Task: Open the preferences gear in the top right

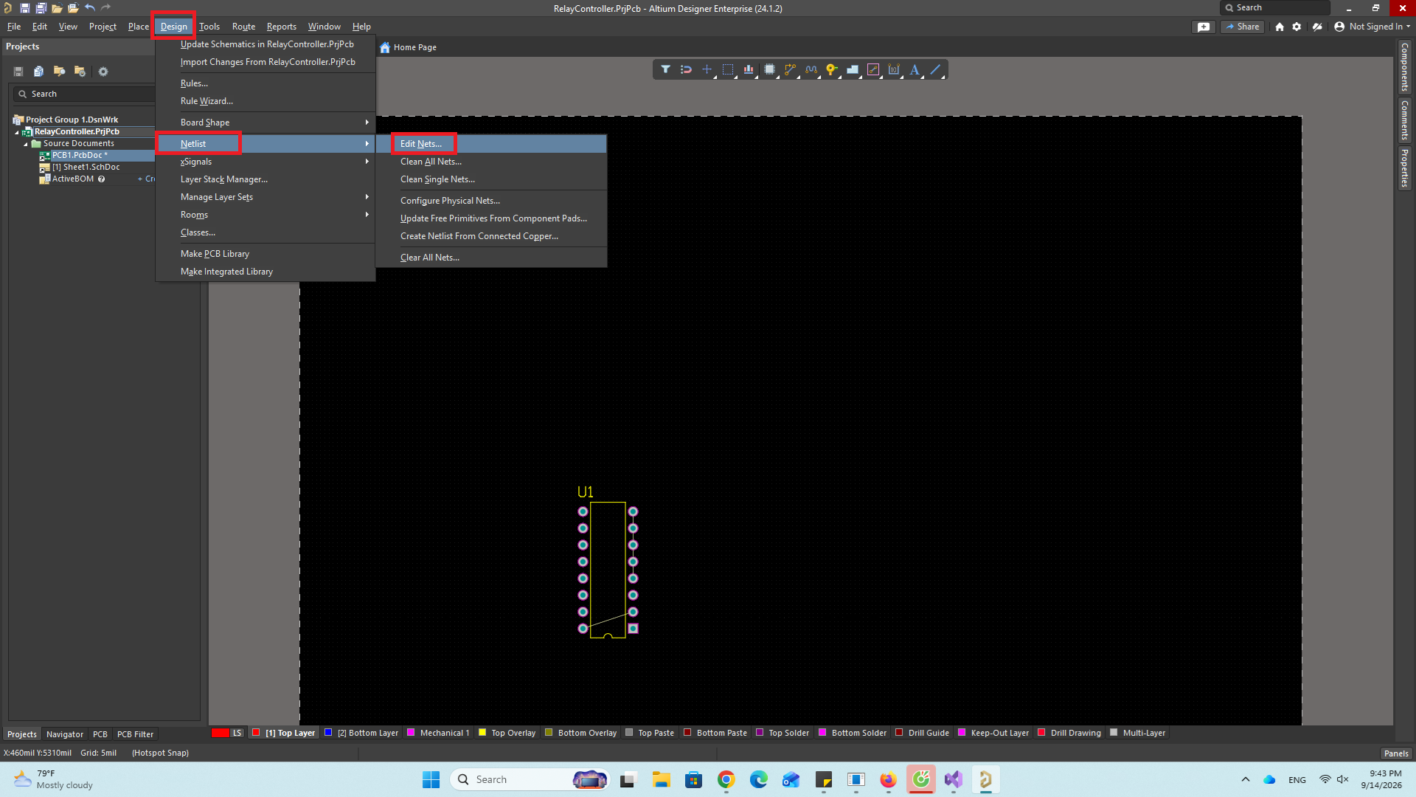Action: (x=1297, y=27)
